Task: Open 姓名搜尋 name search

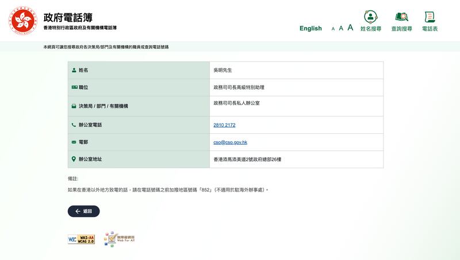Action: click(x=371, y=21)
